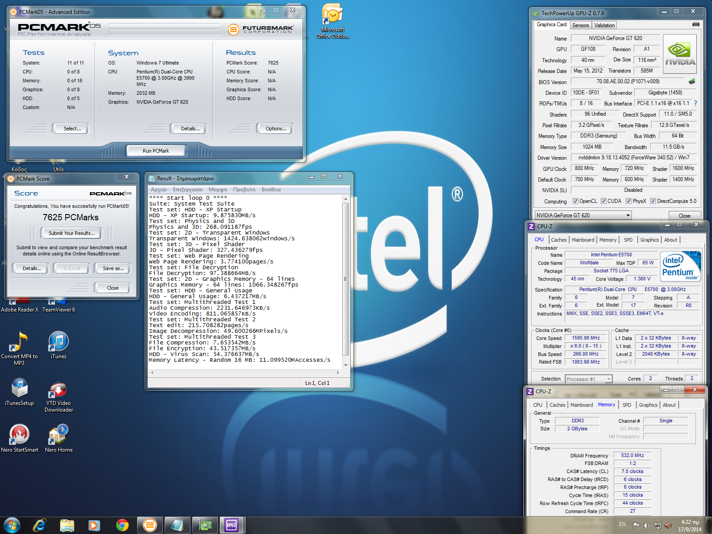Toggle the PhysX checkbox in GPU-Z
This screenshot has height=534, width=712.
[628, 201]
